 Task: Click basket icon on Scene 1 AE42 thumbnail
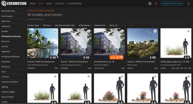point(89,31)
